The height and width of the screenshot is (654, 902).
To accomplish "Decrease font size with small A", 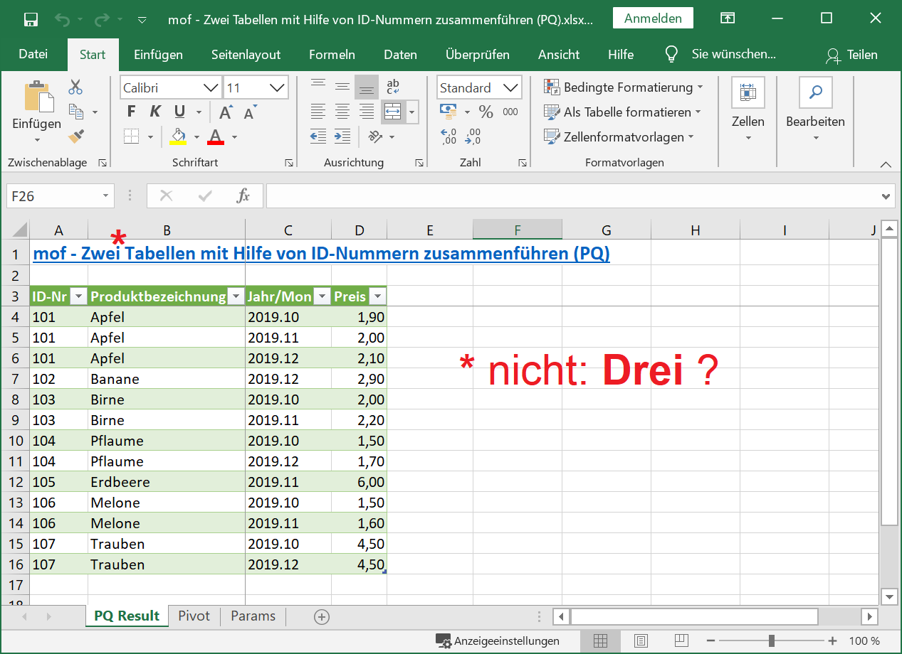I will coord(250,112).
